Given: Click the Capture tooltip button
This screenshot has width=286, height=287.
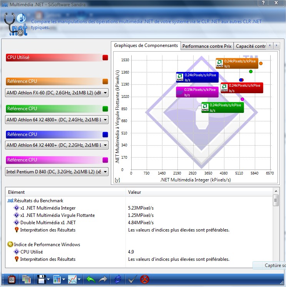Looking at the screenshot, I should [269, 265].
